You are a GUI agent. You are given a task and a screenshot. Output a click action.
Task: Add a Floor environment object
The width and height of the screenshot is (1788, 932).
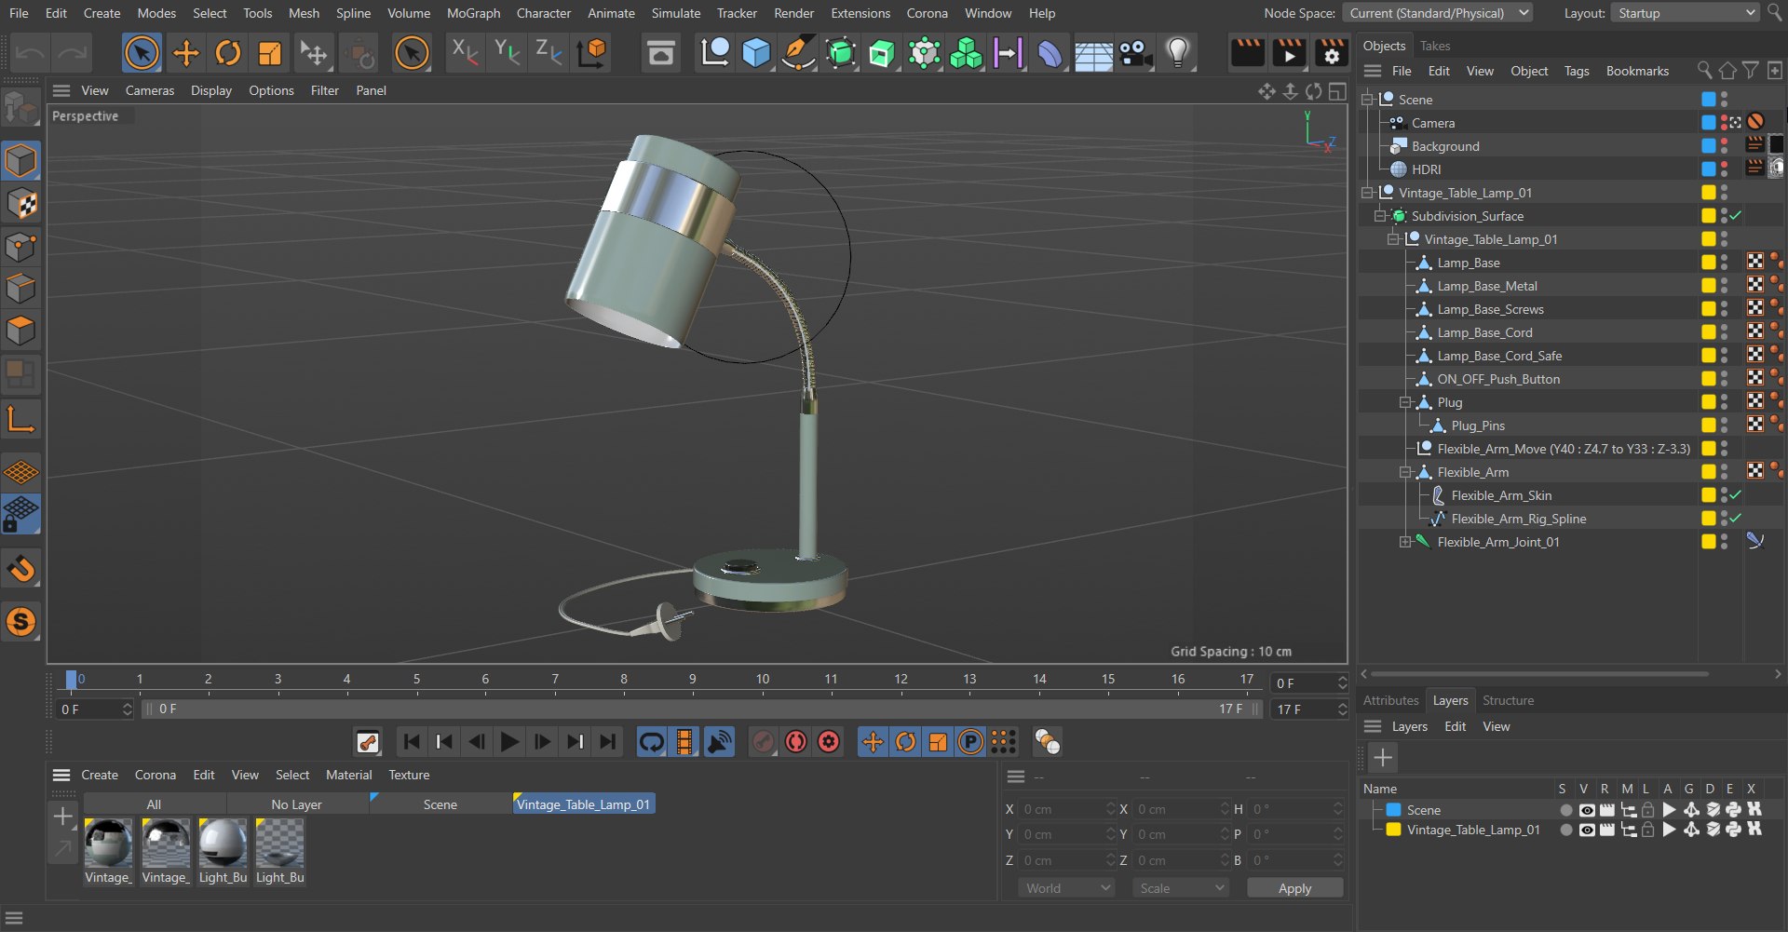(1093, 53)
